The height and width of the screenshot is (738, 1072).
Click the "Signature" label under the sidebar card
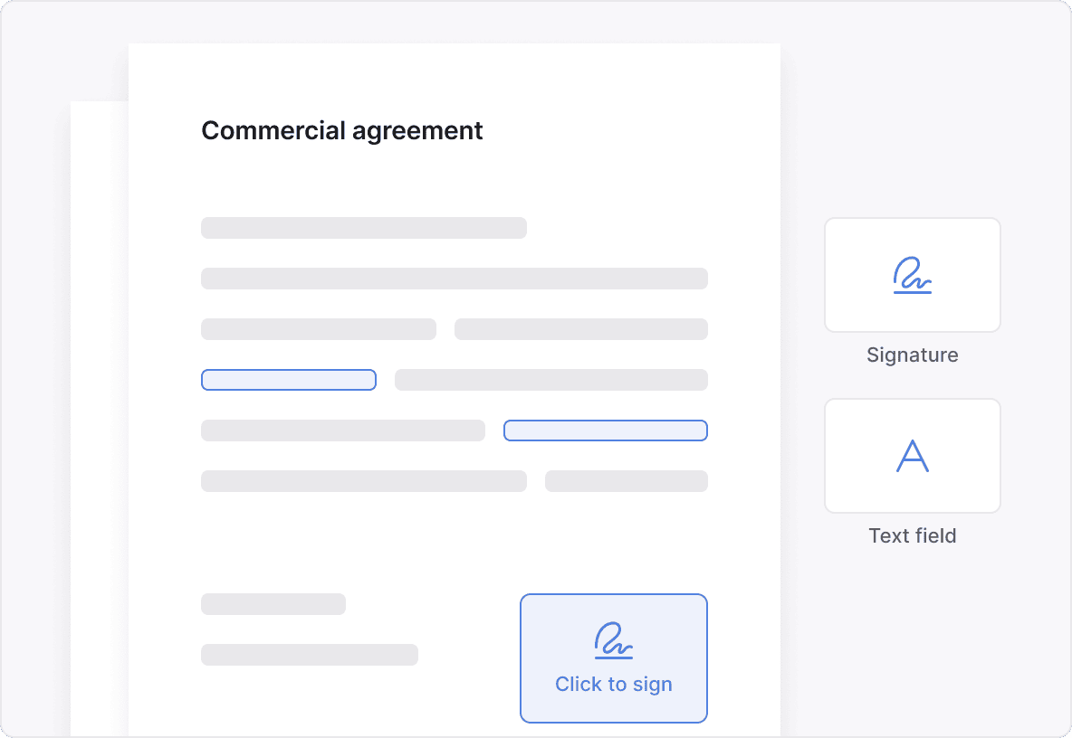(913, 355)
